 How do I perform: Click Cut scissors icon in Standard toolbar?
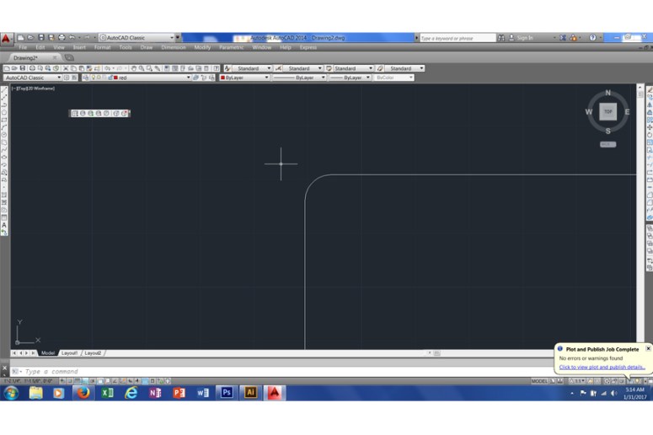[66, 68]
